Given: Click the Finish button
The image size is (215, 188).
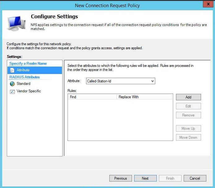Looking at the screenshot, I should click(170, 178).
